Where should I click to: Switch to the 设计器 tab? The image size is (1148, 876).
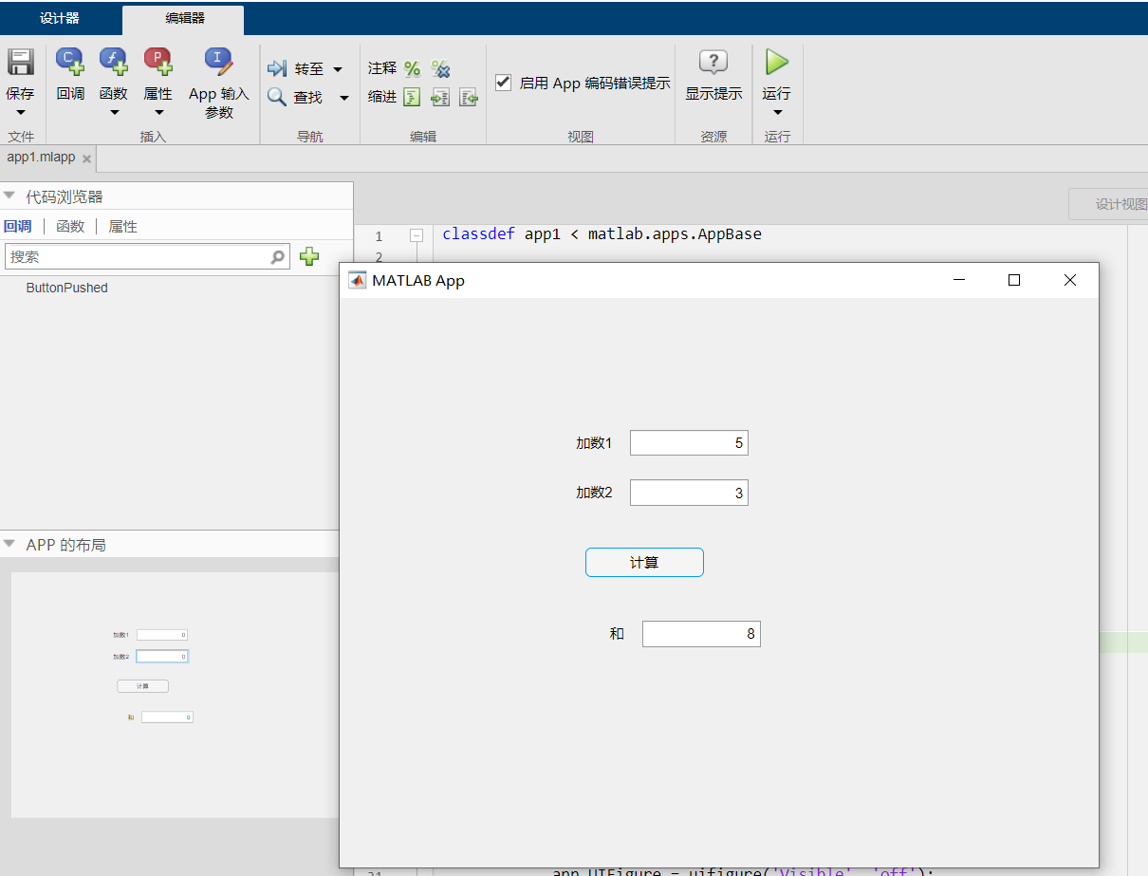coord(60,18)
